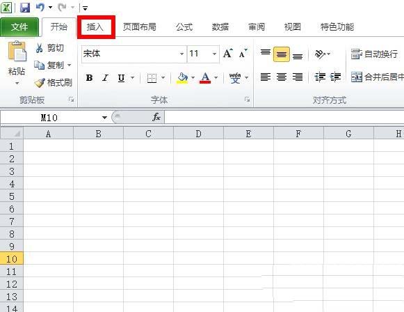Select column D header
The width and height of the screenshot is (404, 312).
tap(198, 134)
